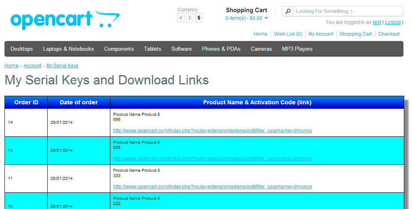The height and width of the screenshot is (209, 412).
Task: Open the Components category menu
Action: (x=119, y=49)
